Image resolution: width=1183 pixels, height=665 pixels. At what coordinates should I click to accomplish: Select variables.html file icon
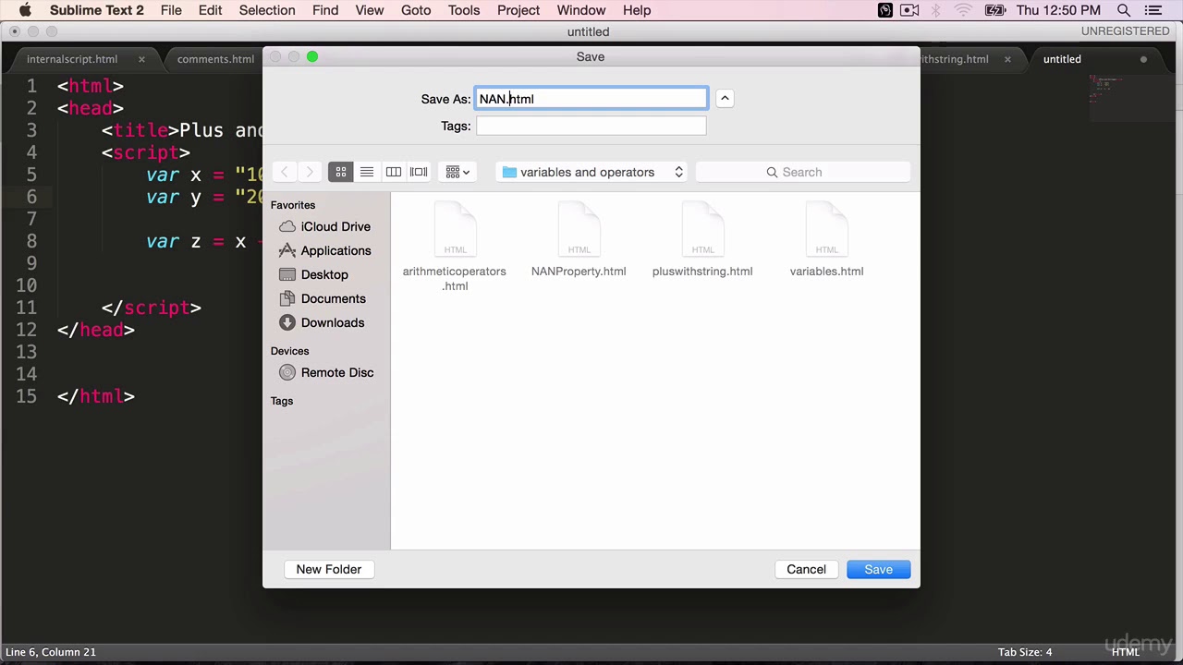826,231
